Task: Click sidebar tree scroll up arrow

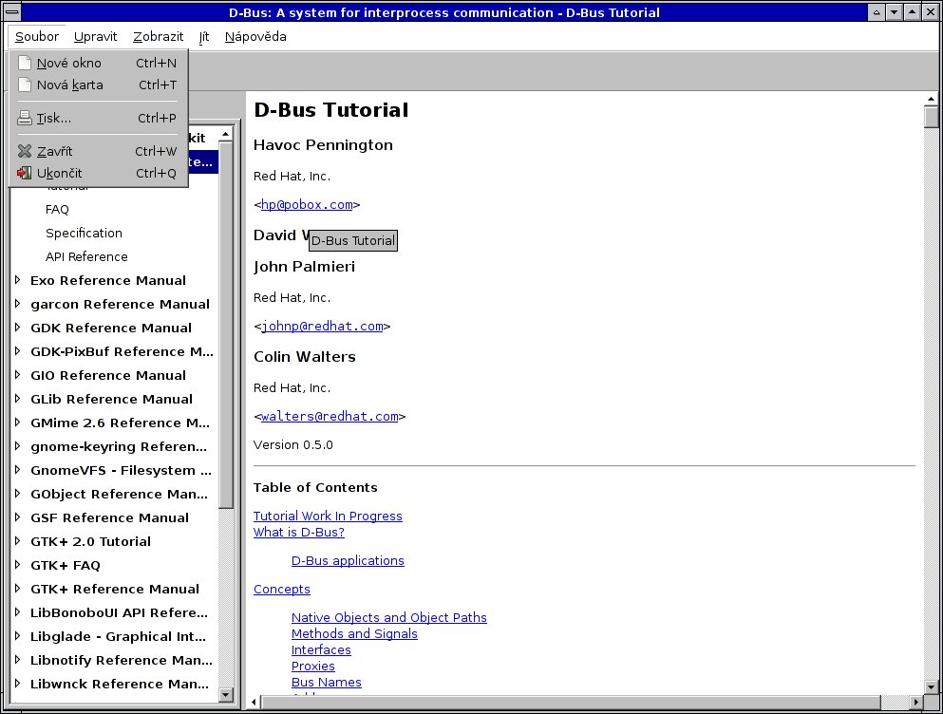Action: click(x=225, y=134)
